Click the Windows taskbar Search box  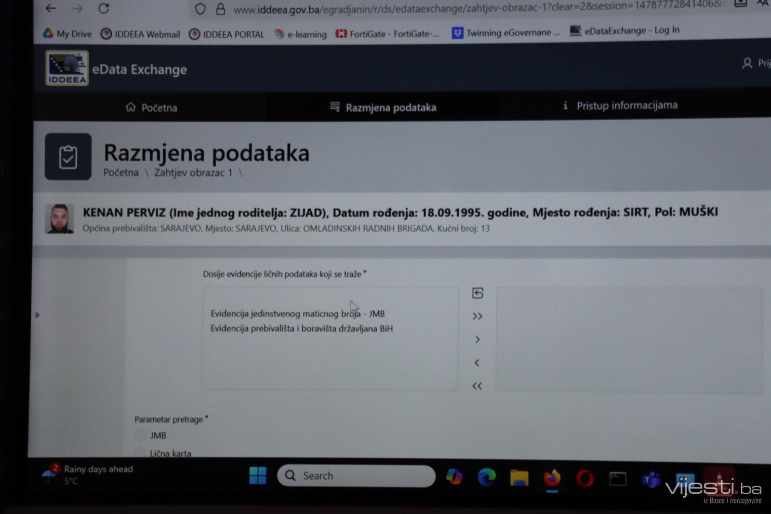(357, 475)
